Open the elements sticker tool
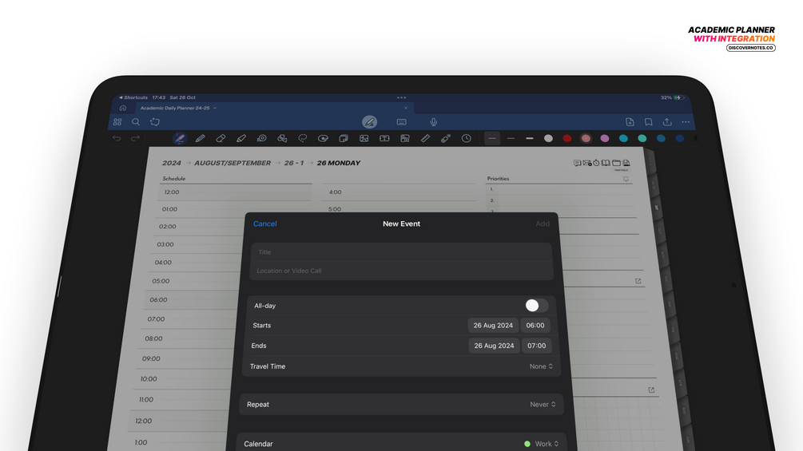Viewport: 803px width, 451px height. 323,138
